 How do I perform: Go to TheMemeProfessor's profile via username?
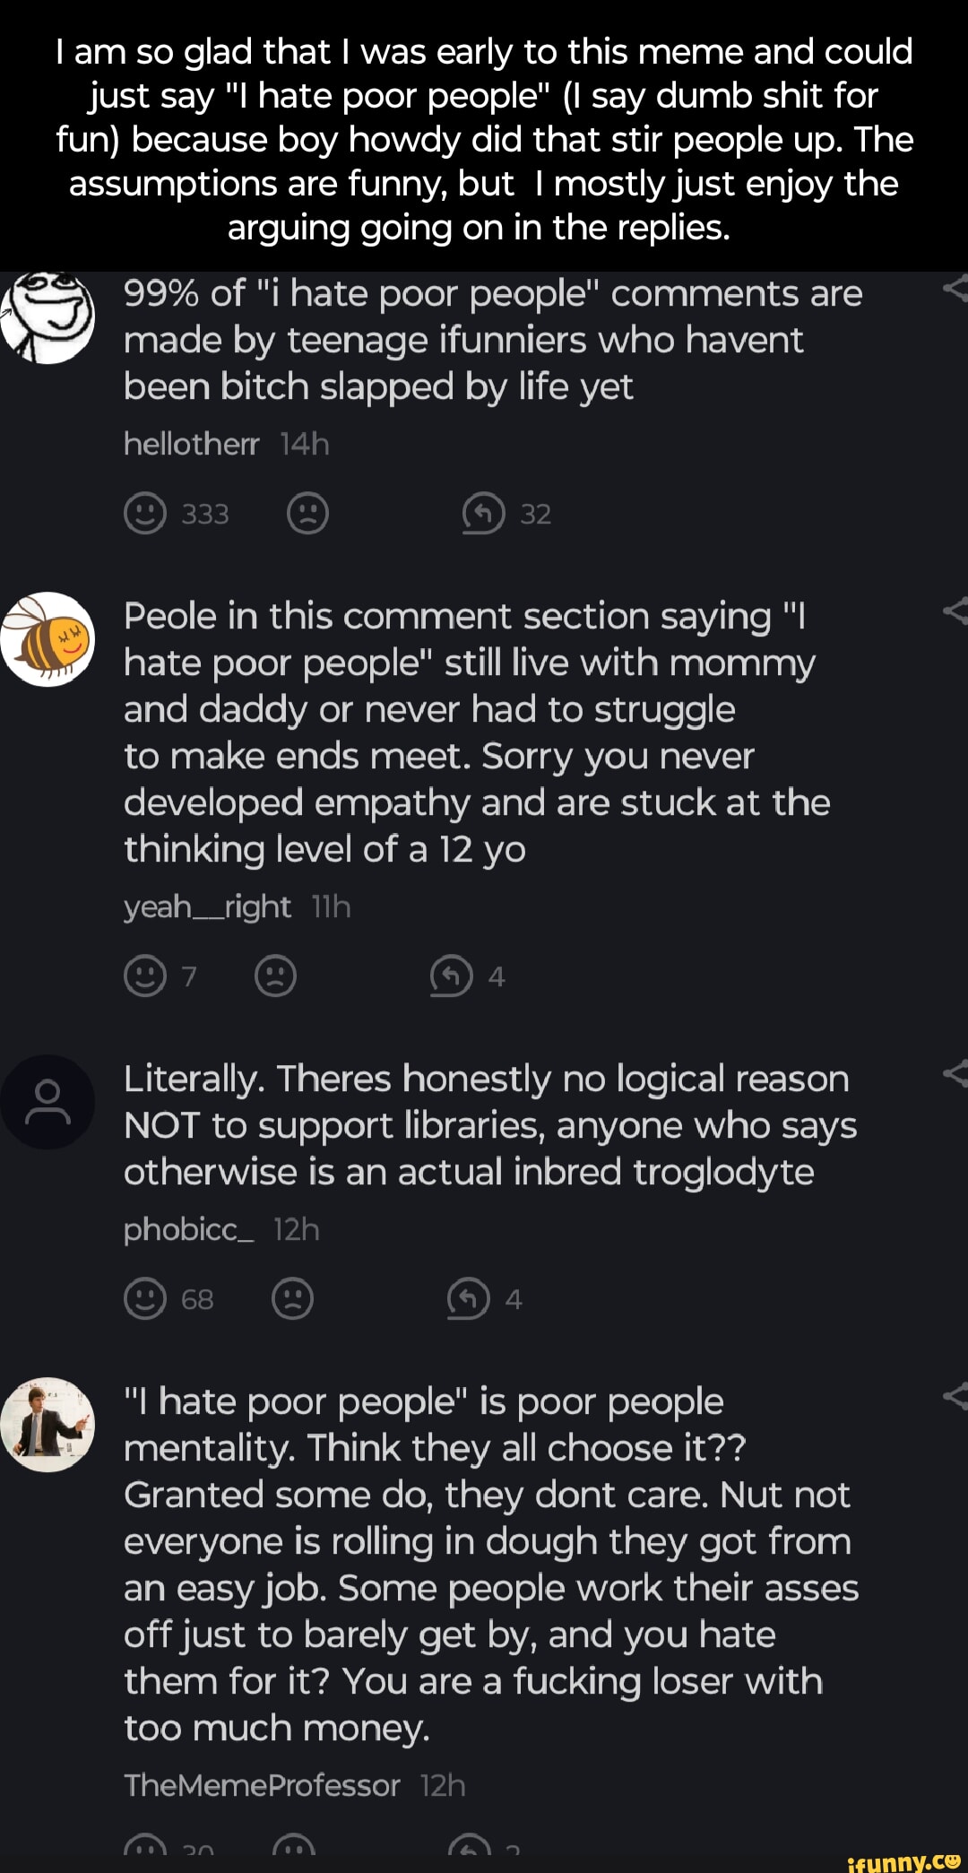click(x=262, y=1785)
